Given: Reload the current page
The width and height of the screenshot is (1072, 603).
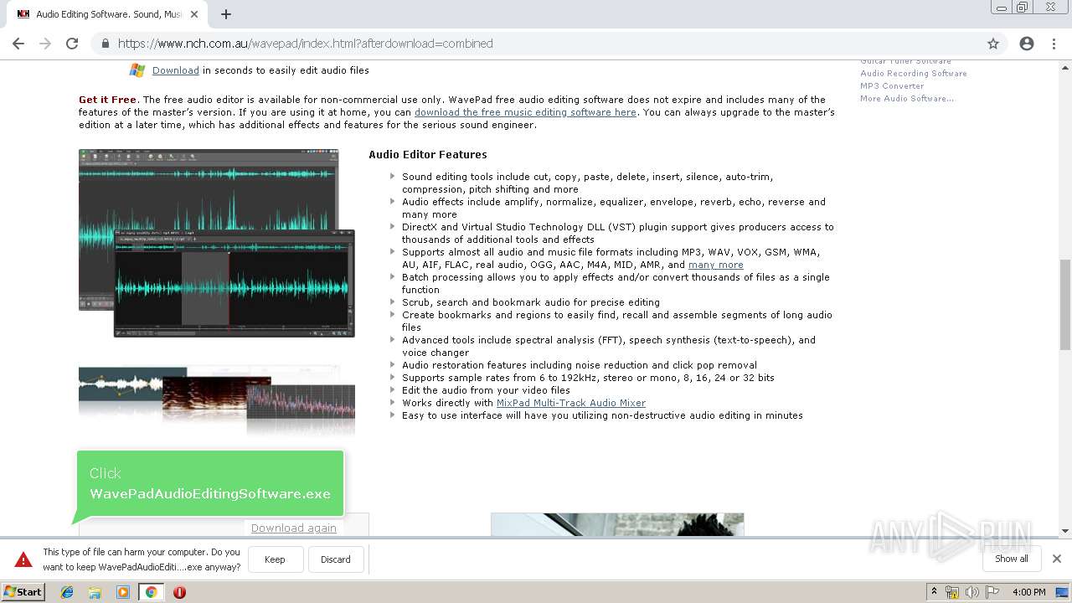Looking at the screenshot, I should [x=72, y=44].
